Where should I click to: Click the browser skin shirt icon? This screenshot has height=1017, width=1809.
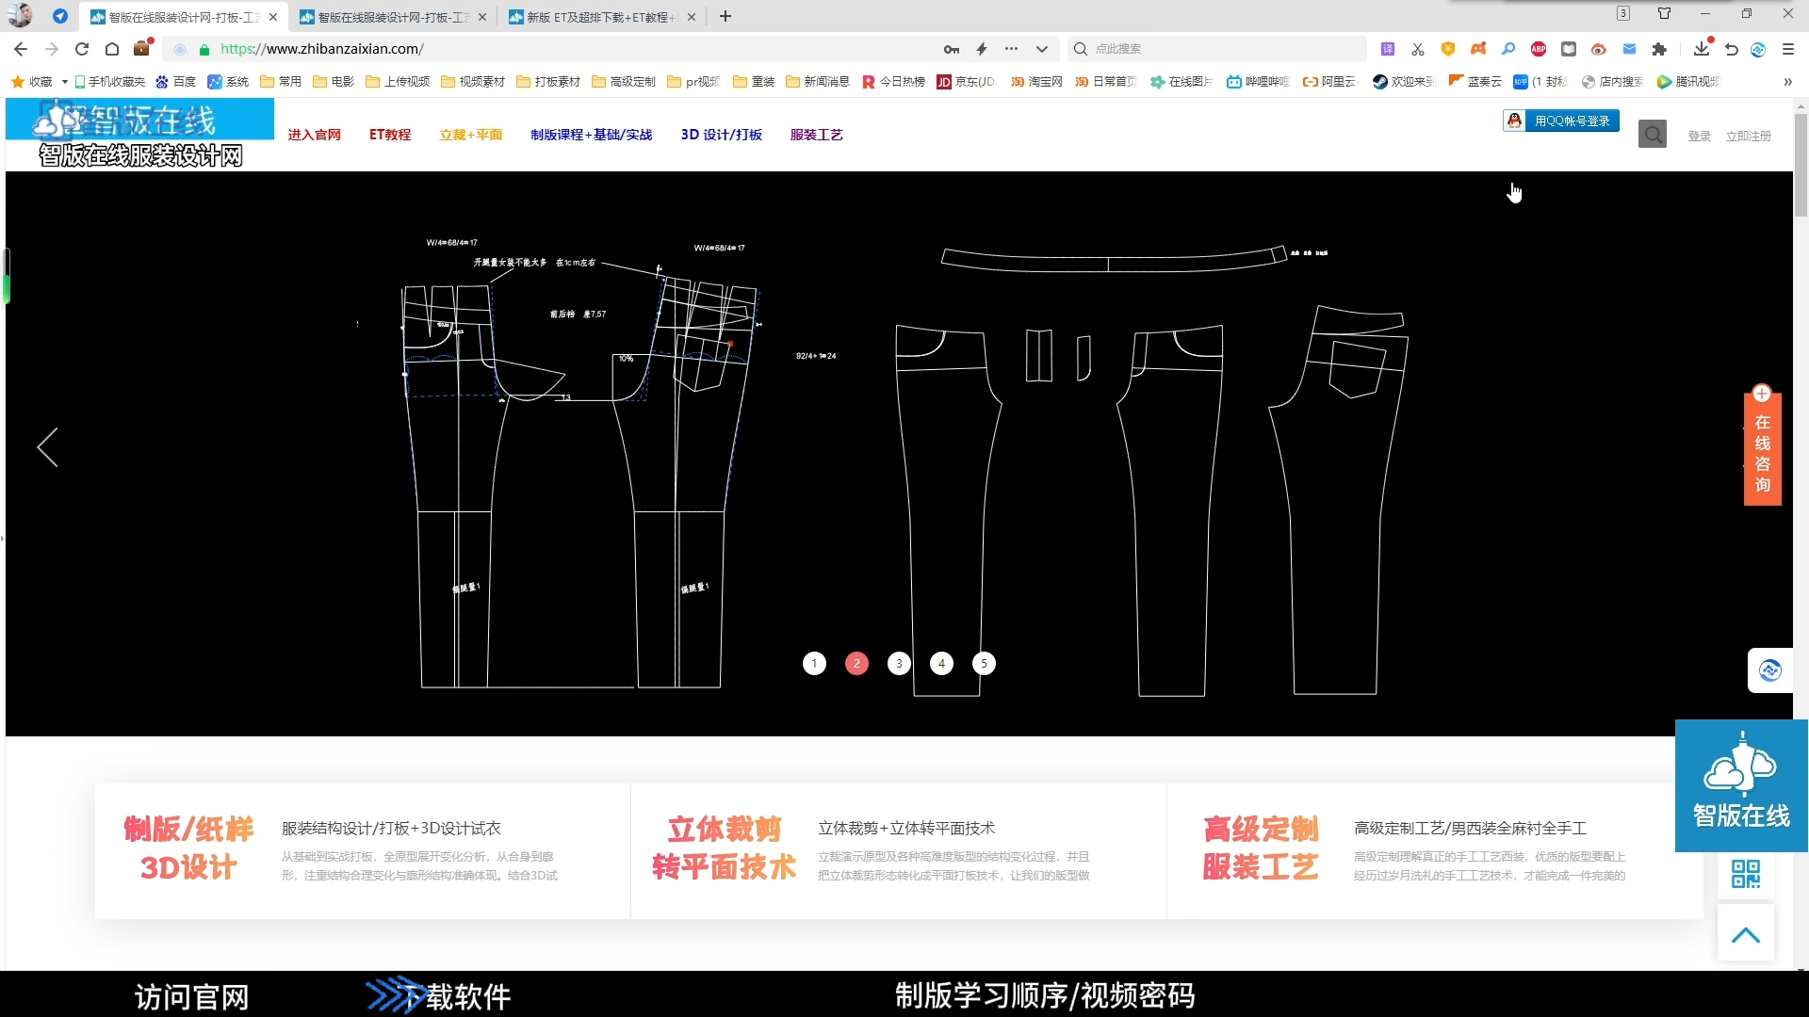point(1665,13)
